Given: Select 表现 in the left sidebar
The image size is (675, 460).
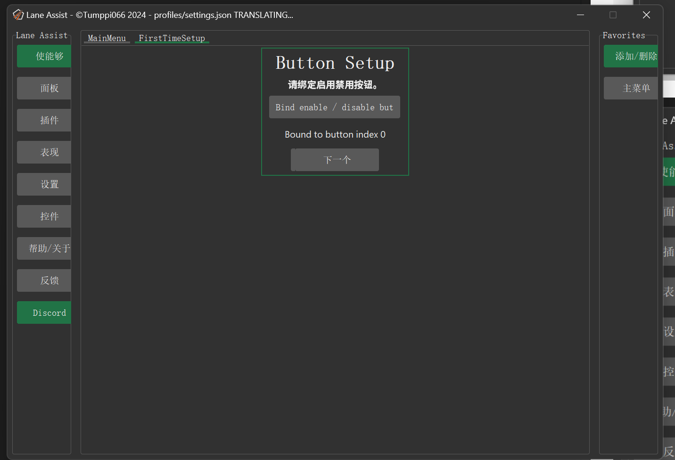Looking at the screenshot, I should point(44,152).
